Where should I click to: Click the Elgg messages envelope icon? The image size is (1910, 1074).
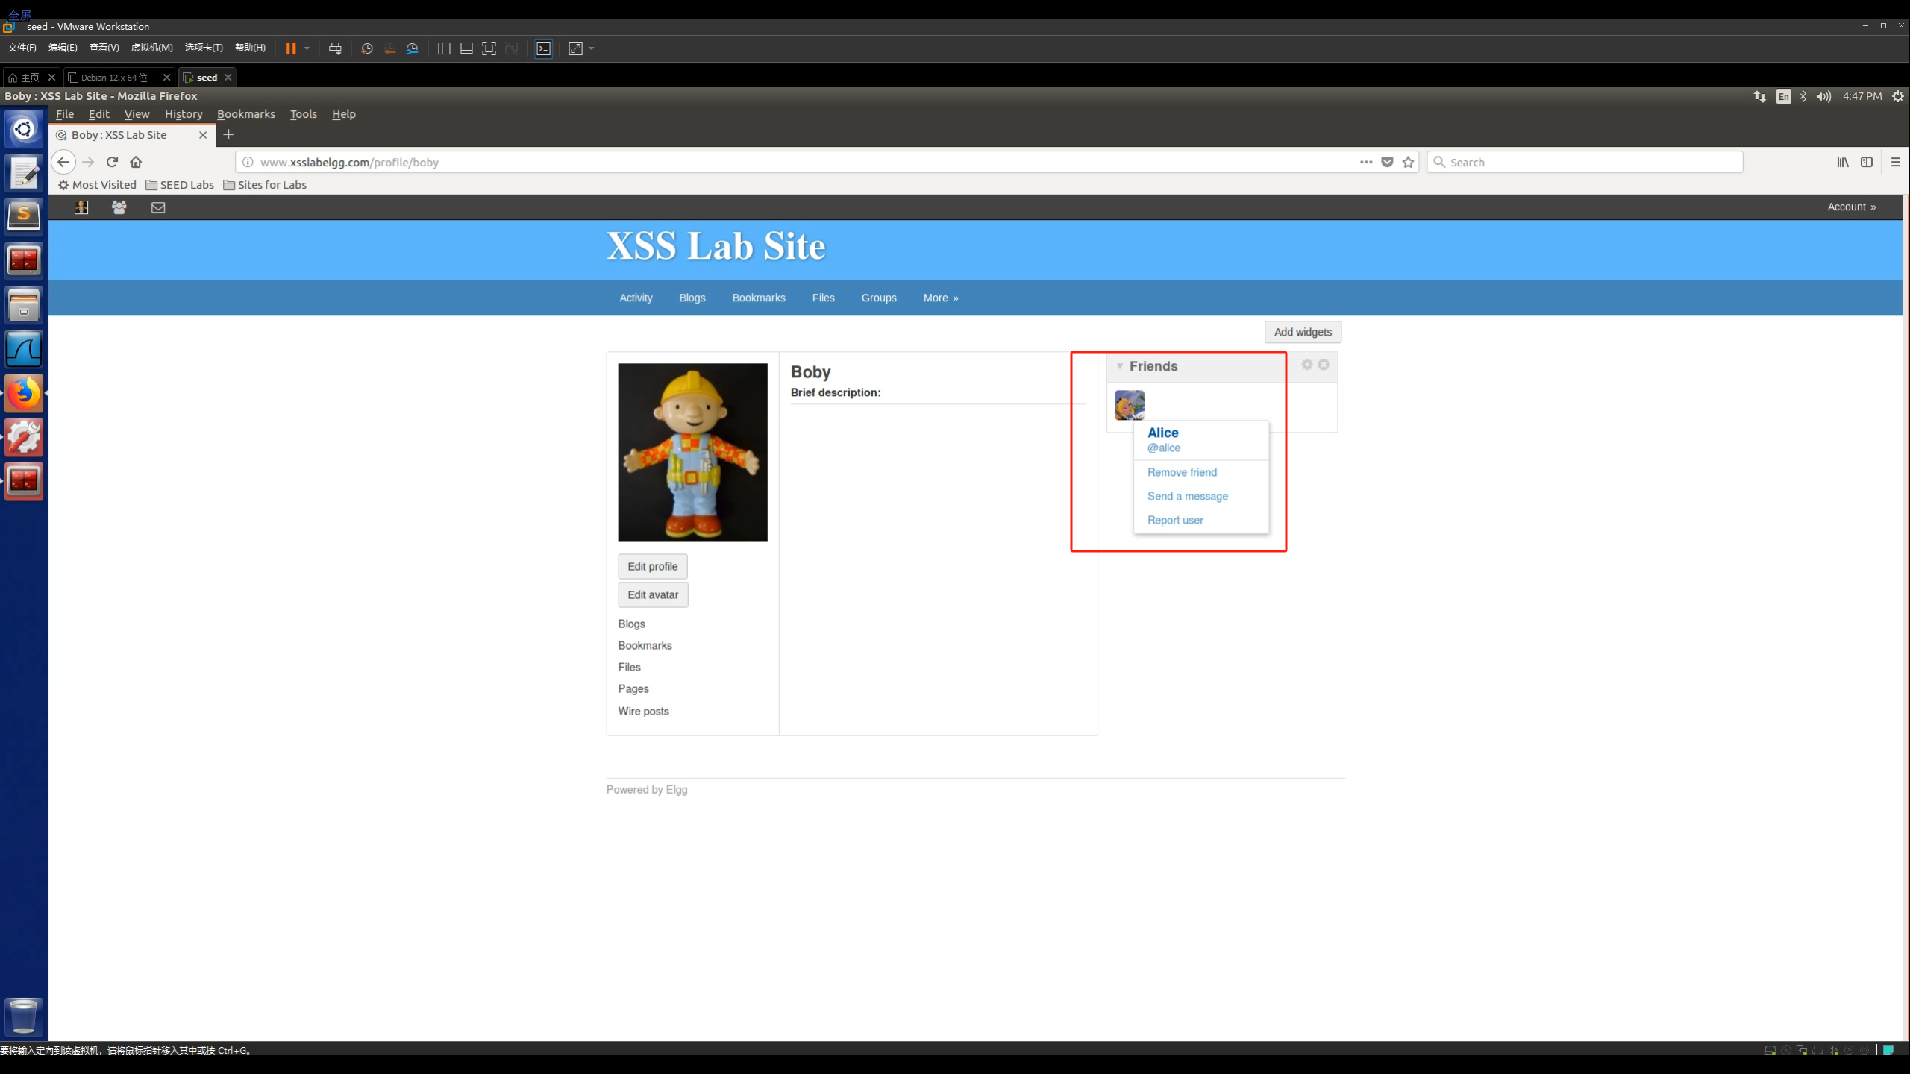tap(158, 207)
